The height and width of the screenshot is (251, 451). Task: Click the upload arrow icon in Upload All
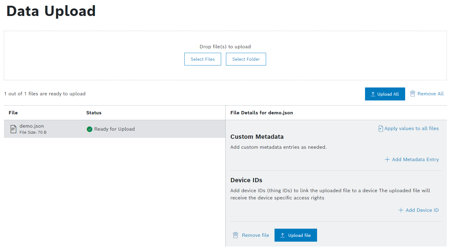(x=373, y=94)
